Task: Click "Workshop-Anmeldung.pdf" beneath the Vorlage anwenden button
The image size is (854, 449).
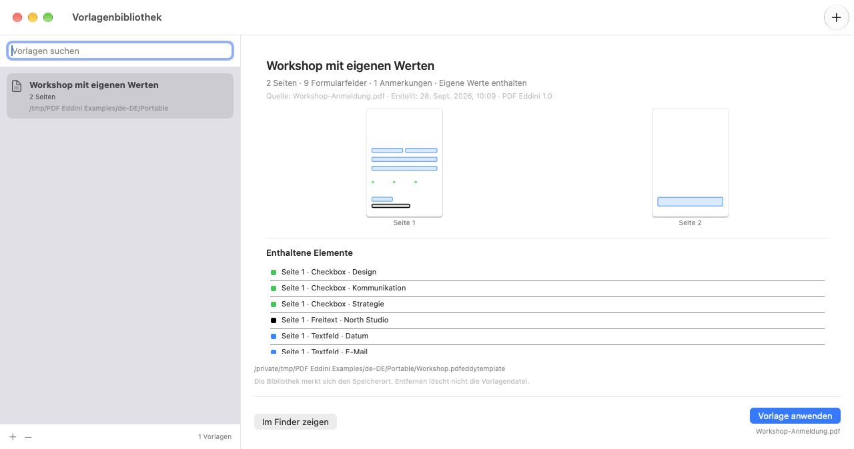Action: (x=798, y=432)
